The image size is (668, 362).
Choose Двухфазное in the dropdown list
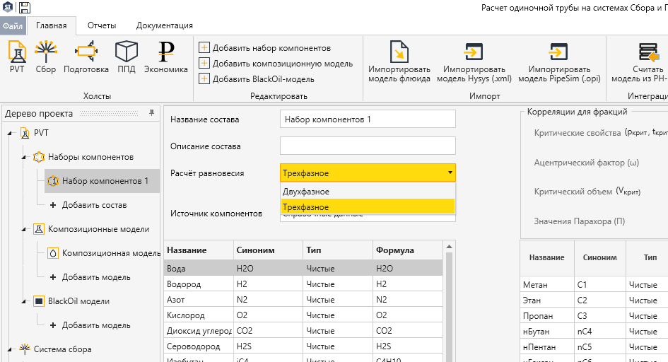point(368,192)
